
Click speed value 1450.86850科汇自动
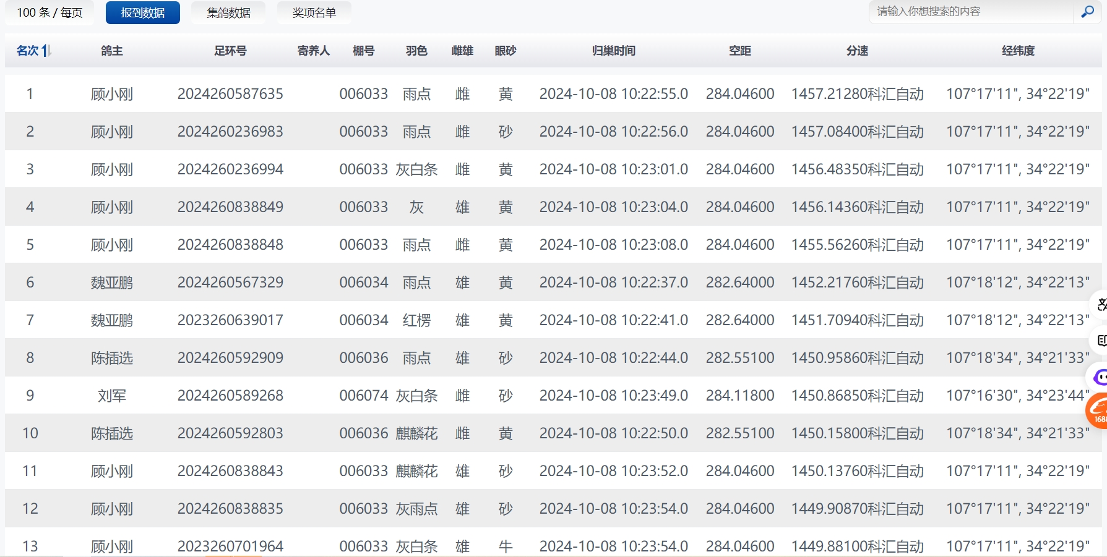[857, 396]
